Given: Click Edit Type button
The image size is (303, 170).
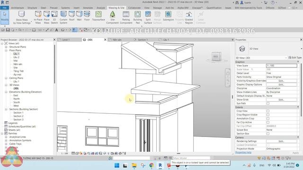Looking at the screenshot, I should point(295,58).
